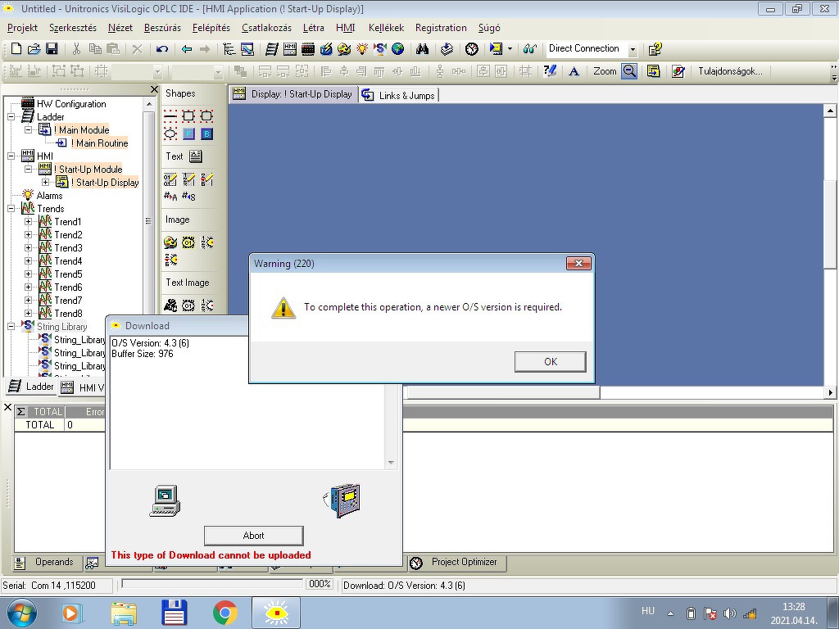Collapse the HMI tree node
The image size is (839, 629).
11,156
